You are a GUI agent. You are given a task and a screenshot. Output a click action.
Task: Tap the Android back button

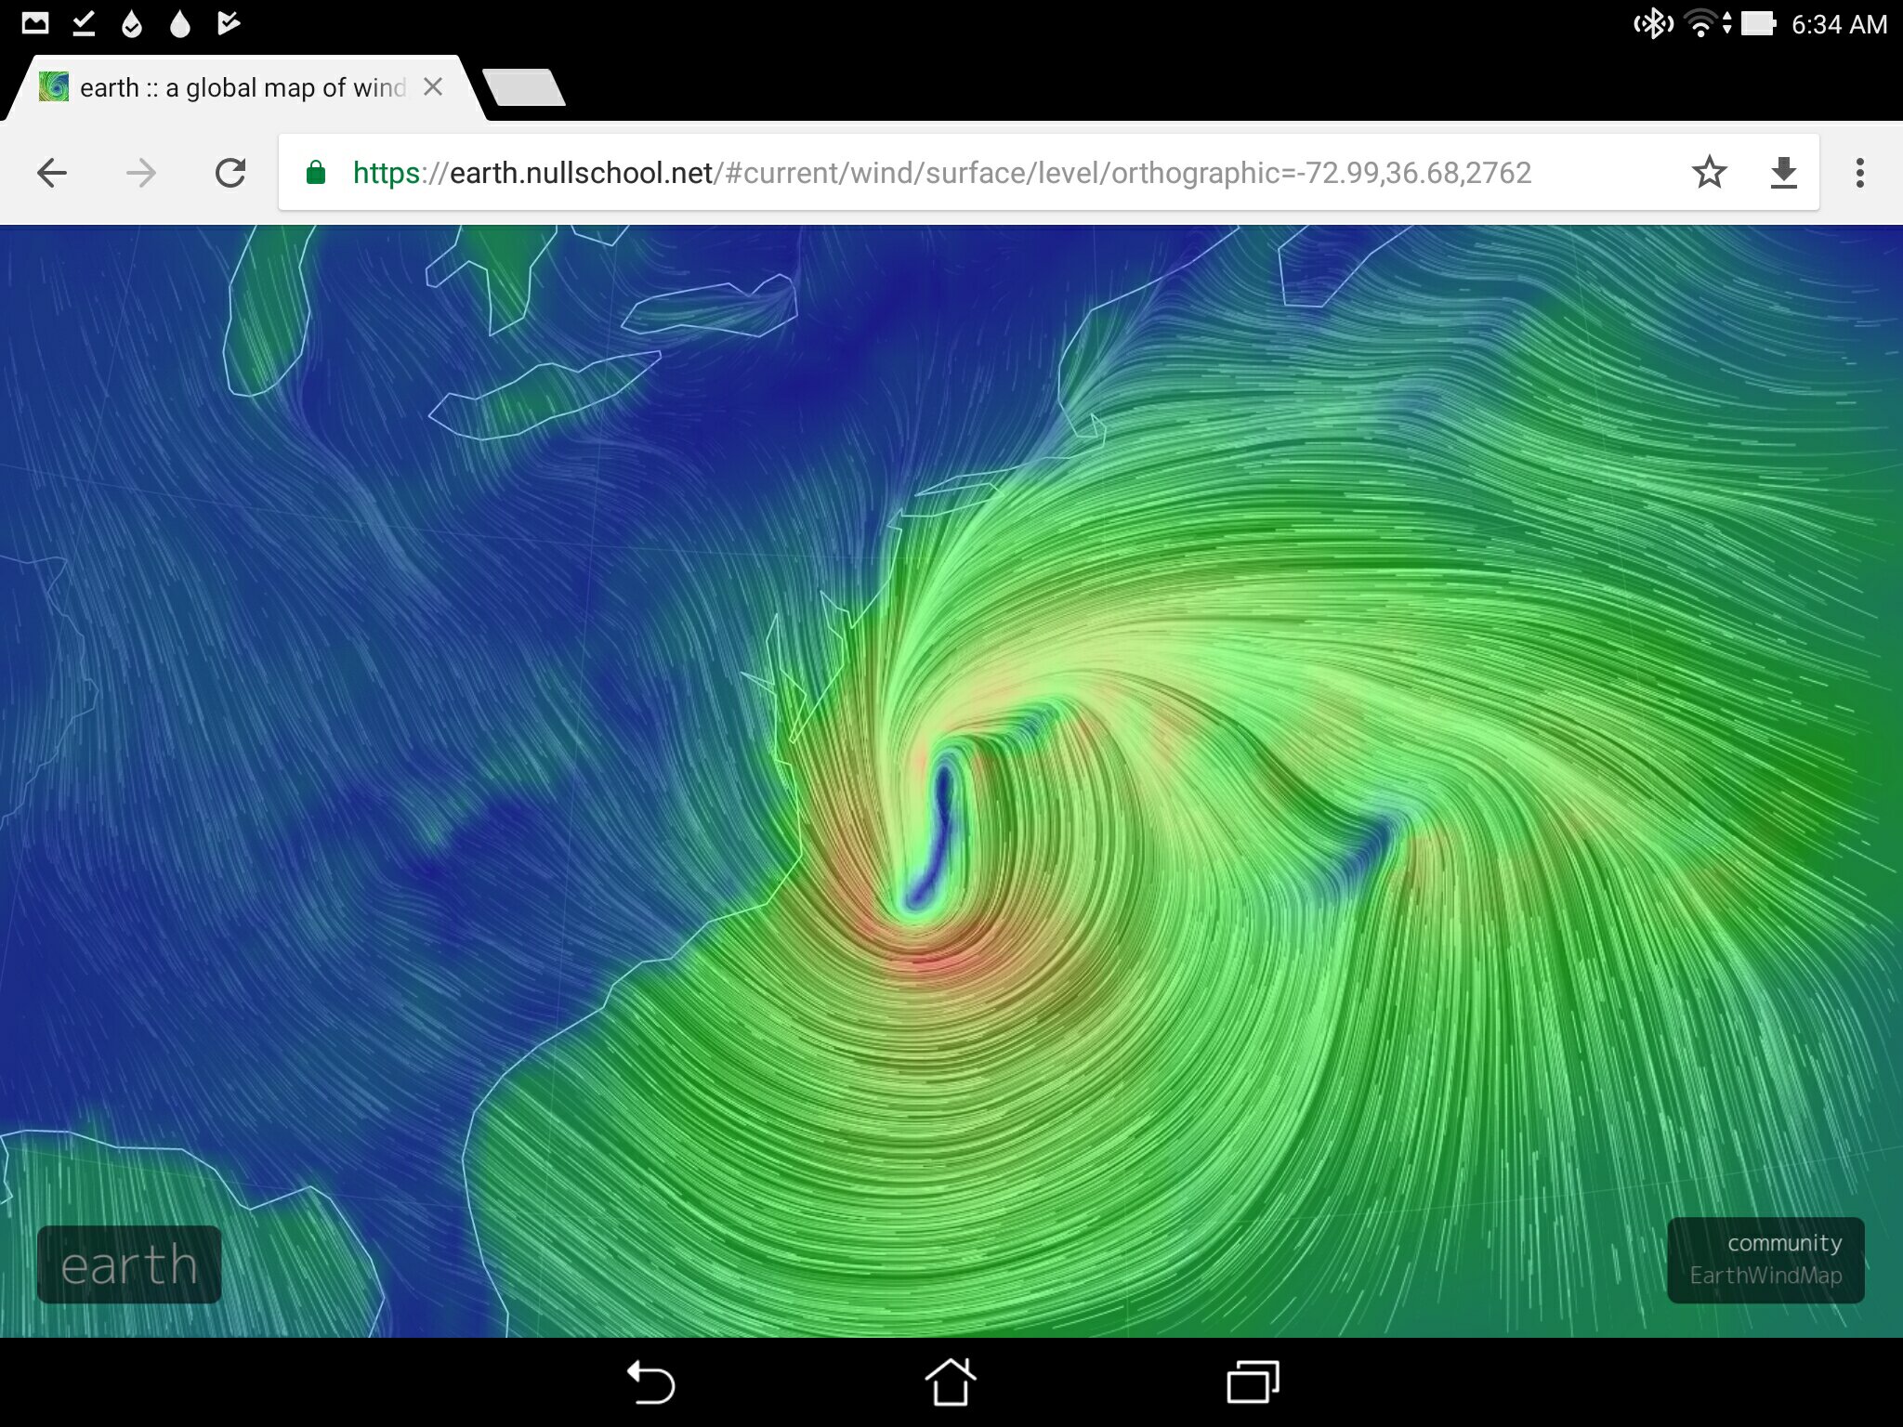[x=650, y=1382]
